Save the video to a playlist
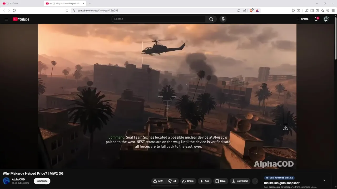This screenshot has width=337, height=189. click(x=220, y=181)
